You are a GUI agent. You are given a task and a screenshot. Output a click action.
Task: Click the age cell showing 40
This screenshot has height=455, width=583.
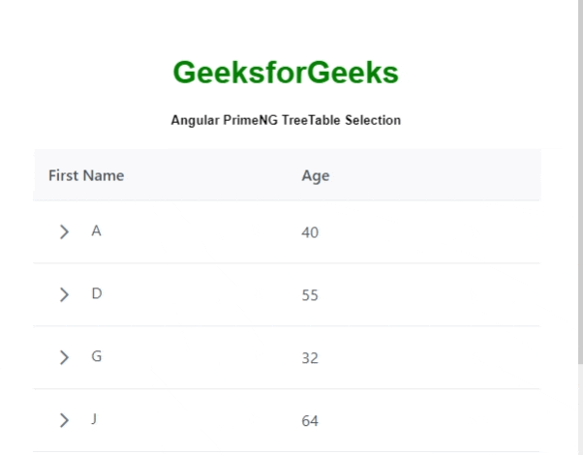[310, 232]
